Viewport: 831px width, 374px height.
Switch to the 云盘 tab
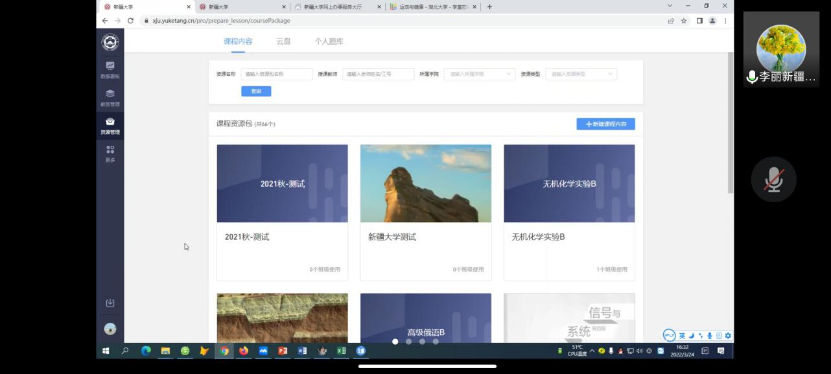click(283, 41)
